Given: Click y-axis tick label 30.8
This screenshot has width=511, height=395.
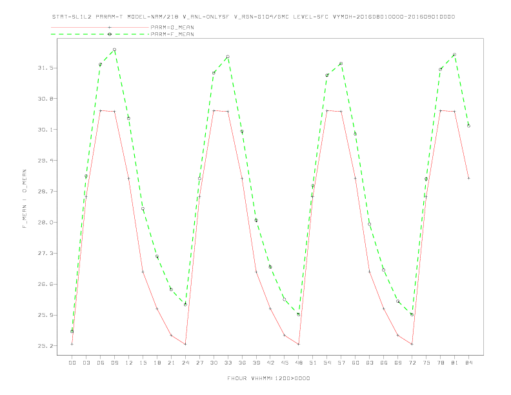Looking at the screenshot, I should [46, 98].
